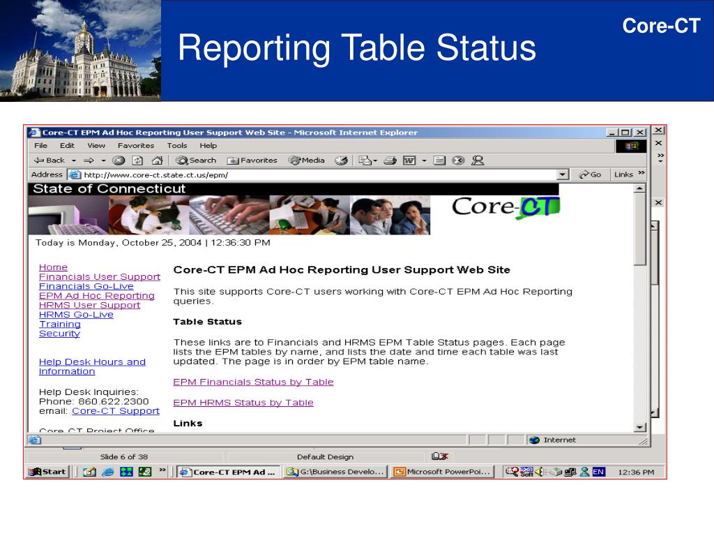The height and width of the screenshot is (536, 714).
Task: Switch to Microsoft PowerPoint taskbar button
Action: (441, 472)
